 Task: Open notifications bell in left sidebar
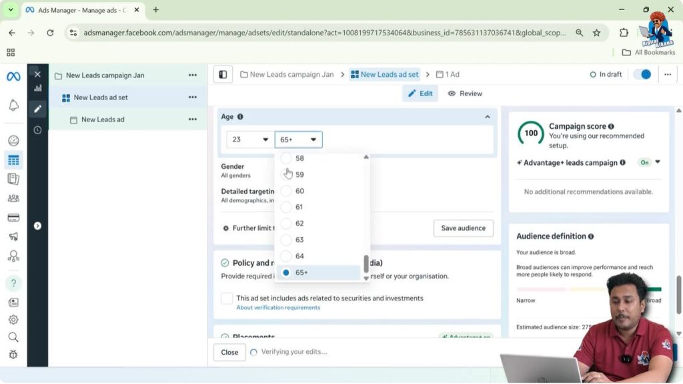[13, 105]
